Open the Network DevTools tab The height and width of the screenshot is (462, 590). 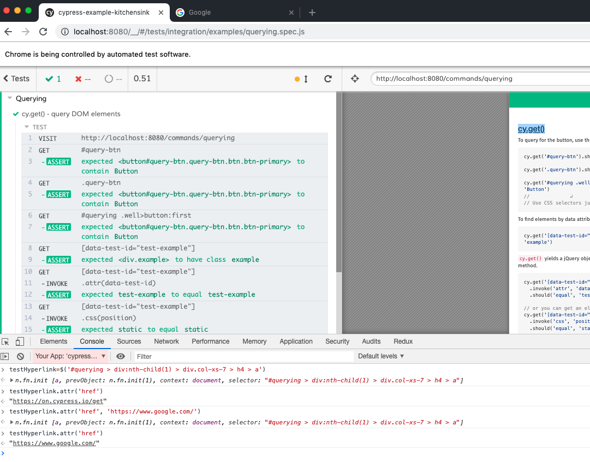166,341
